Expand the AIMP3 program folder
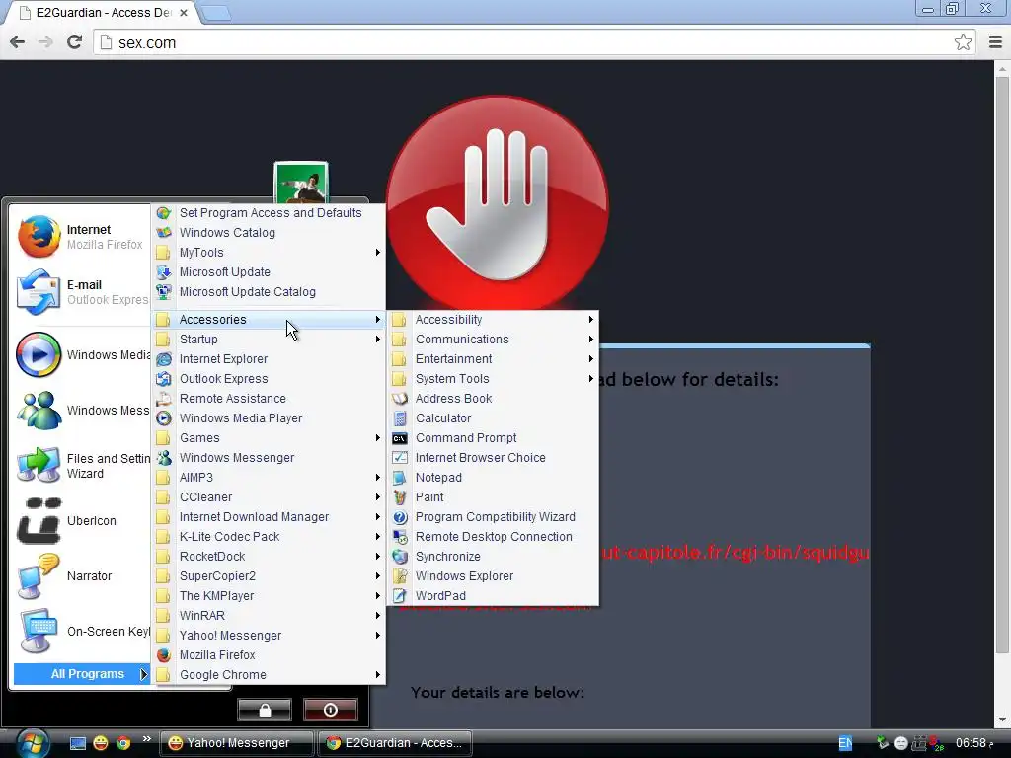The width and height of the screenshot is (1011, 758). click(269, 478)
